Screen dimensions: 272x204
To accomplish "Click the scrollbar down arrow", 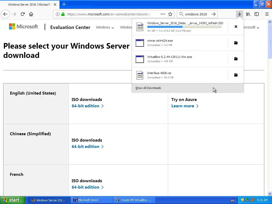I will (270, 194).
